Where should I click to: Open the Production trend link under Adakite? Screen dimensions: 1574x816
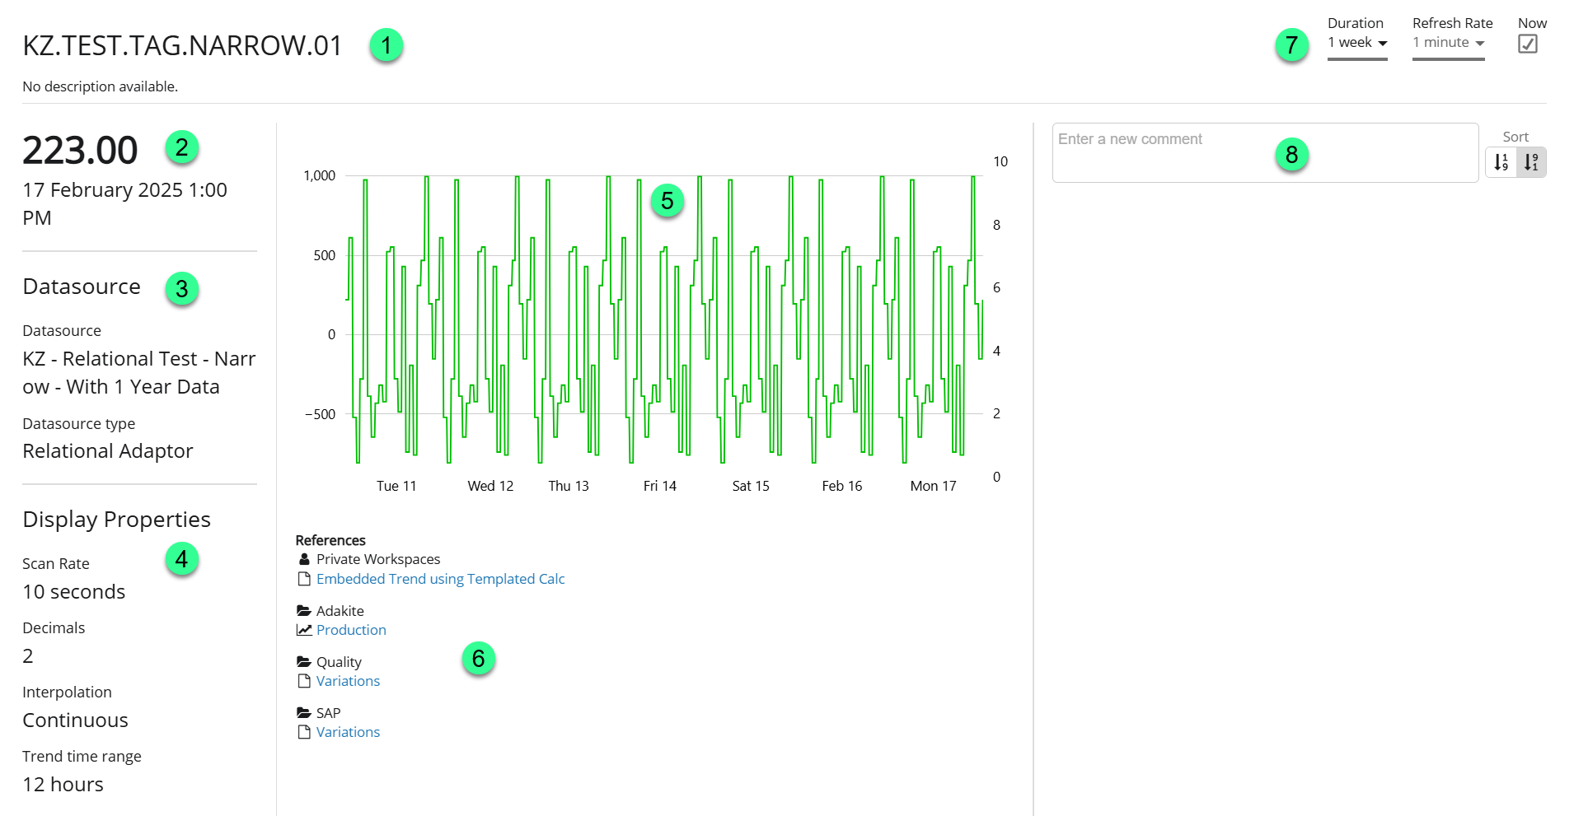coord(351,630)
